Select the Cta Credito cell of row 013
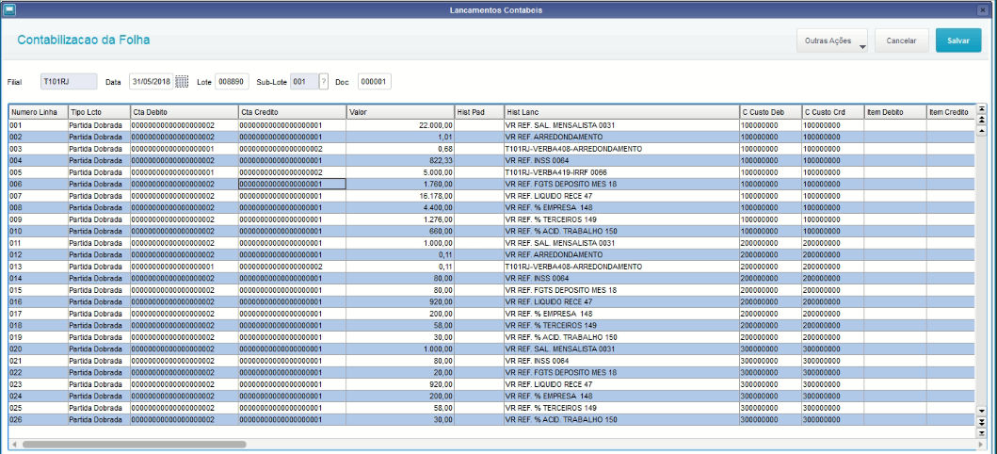 pos(293,267)
